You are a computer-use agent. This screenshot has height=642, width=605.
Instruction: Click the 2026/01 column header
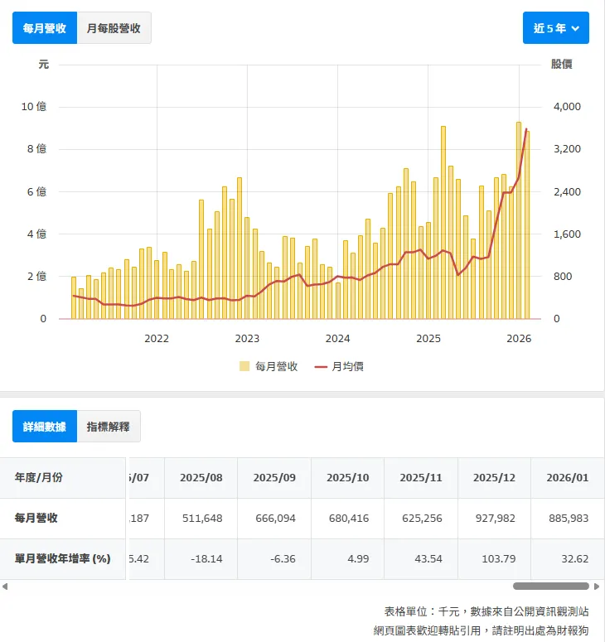tap(568, 477)
